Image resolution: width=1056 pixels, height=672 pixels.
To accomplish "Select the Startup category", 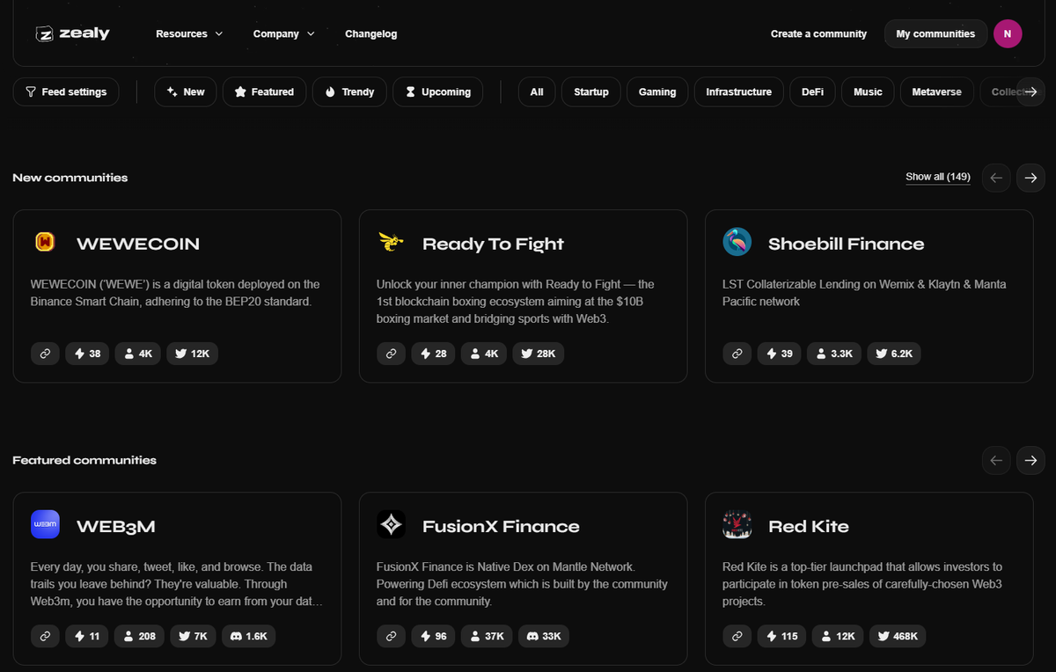I will [591, 91].
